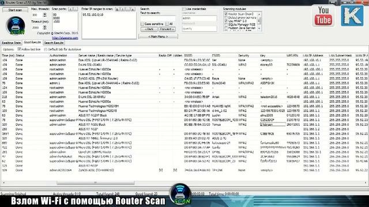Click the Good found status bar entry
This screenshot has width=369, height=207.
coord(146,194)
